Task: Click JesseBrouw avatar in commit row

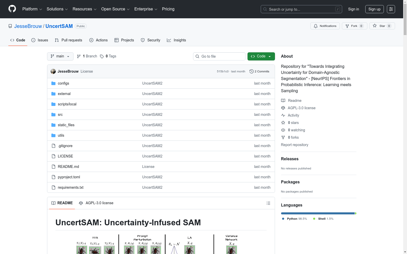Action: 53,71
